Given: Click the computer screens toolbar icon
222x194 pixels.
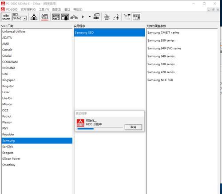Looking at the screenshot, I should coord(96,16).
